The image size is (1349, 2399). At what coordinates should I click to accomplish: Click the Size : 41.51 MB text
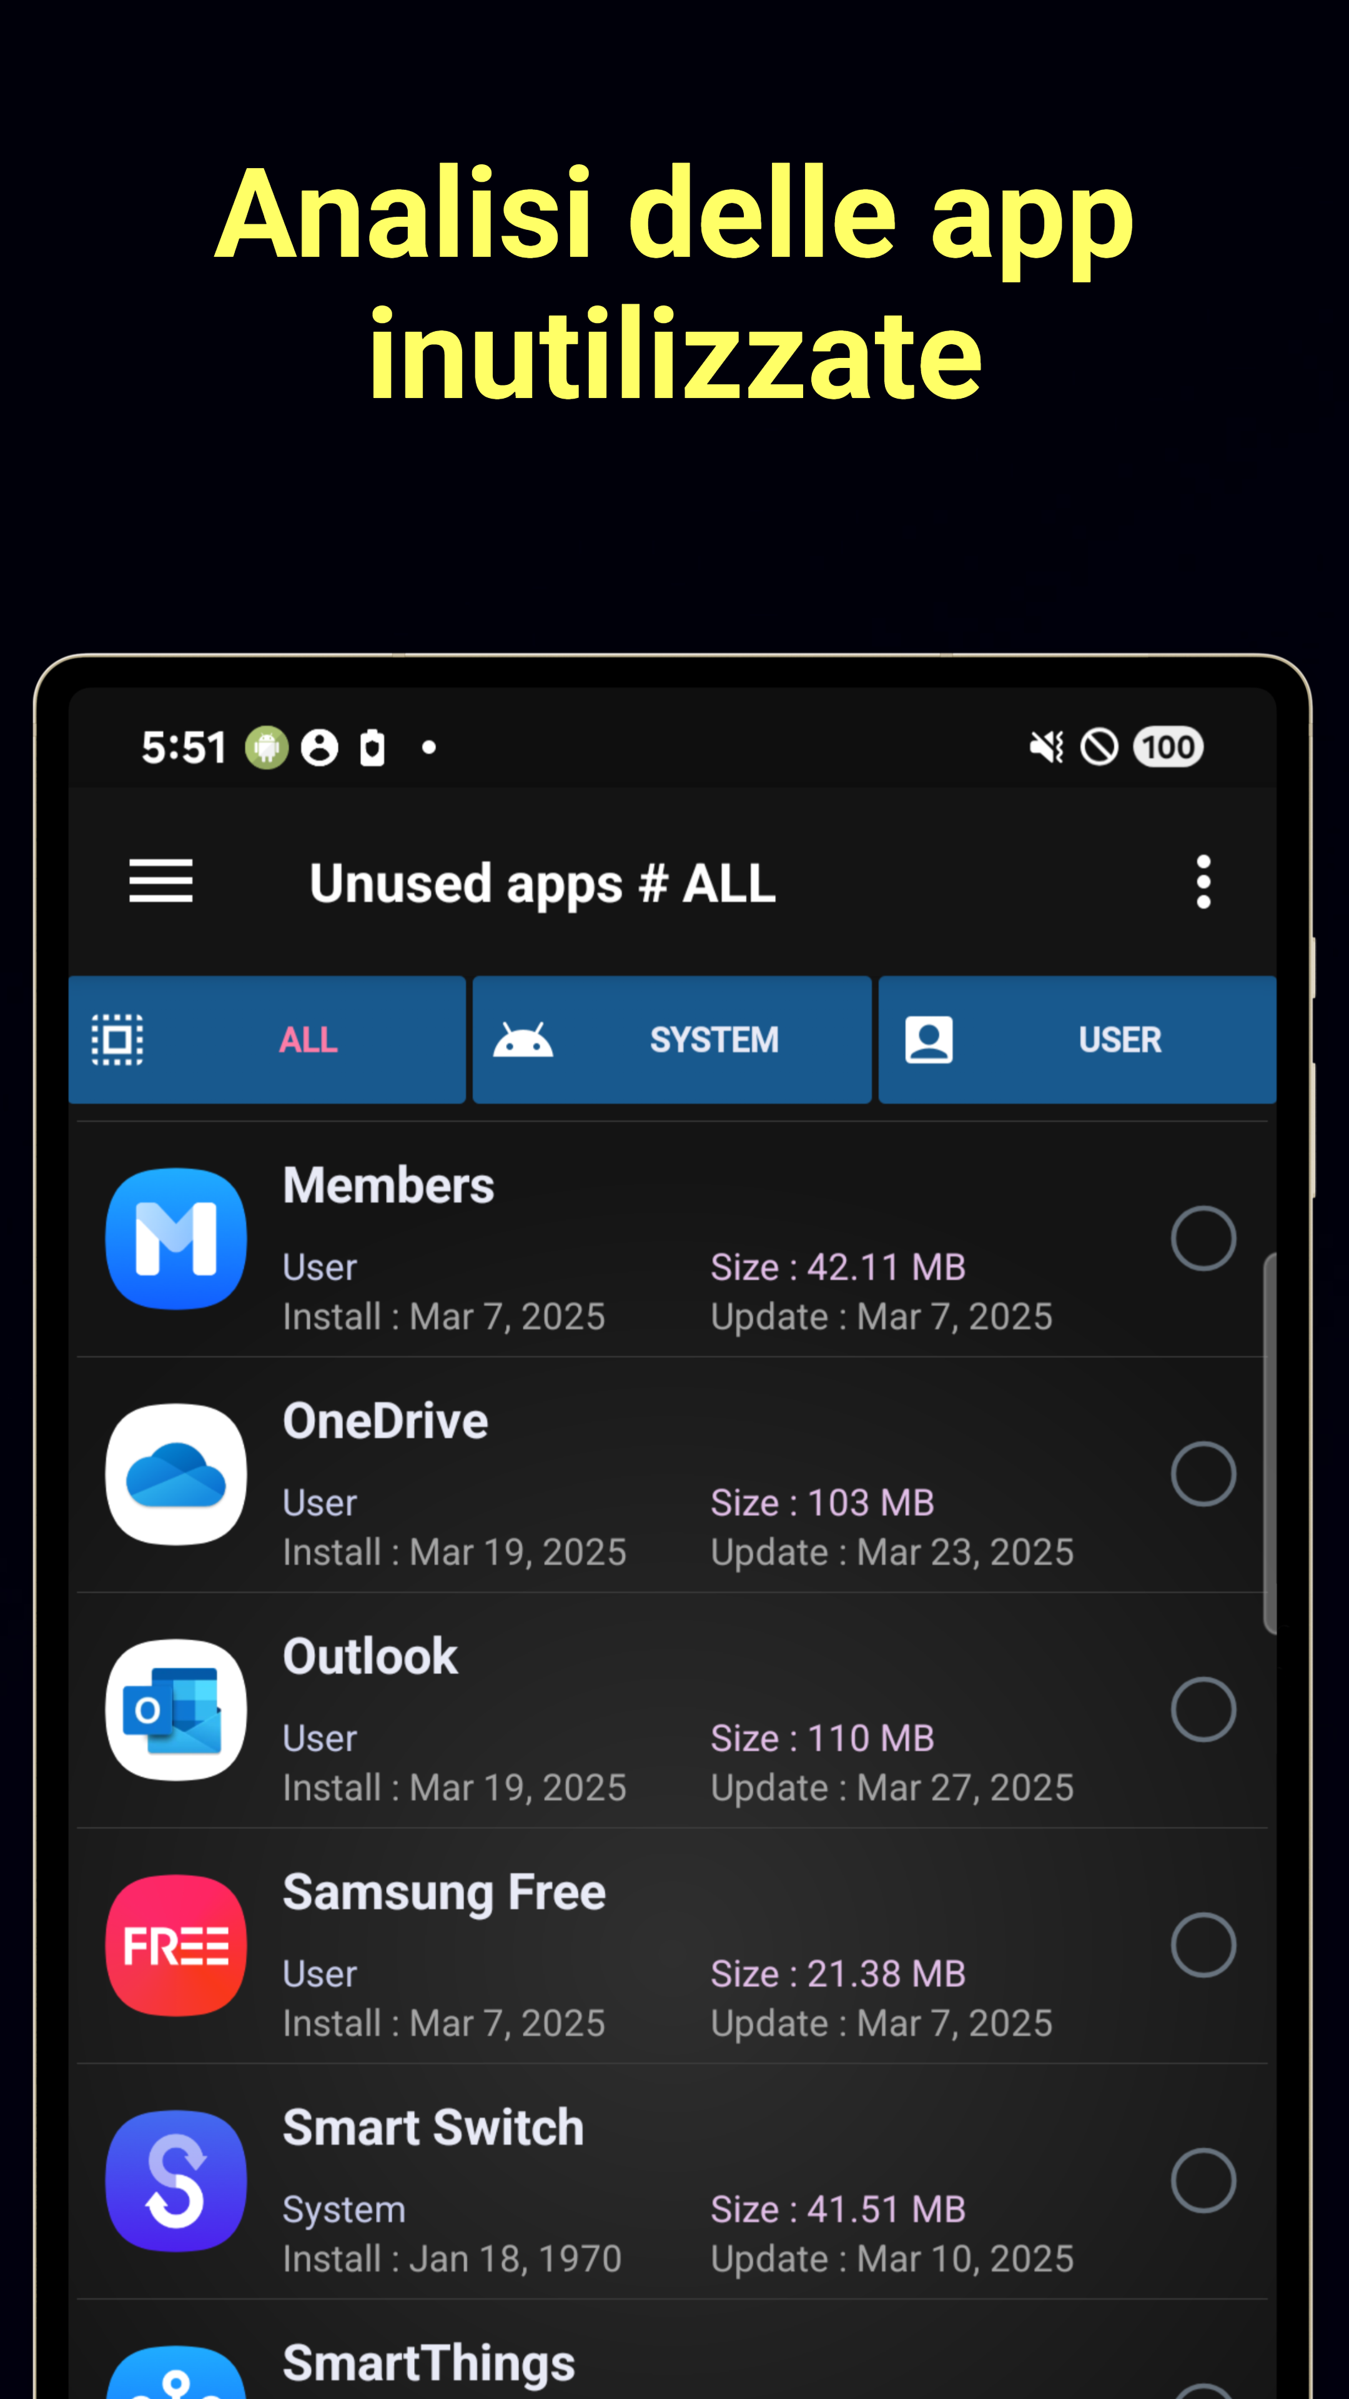click(838, 2209)
